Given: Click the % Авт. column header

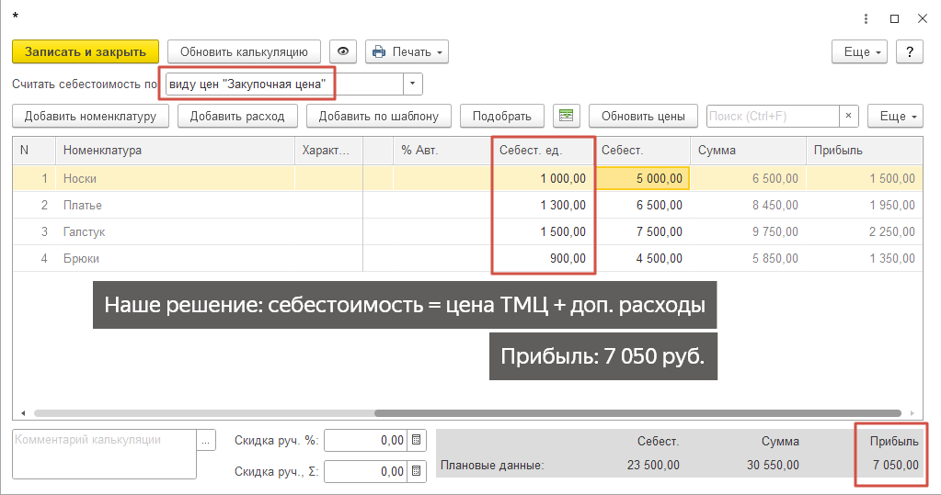Looking at the screenshot, I should [x=442, y=151].
